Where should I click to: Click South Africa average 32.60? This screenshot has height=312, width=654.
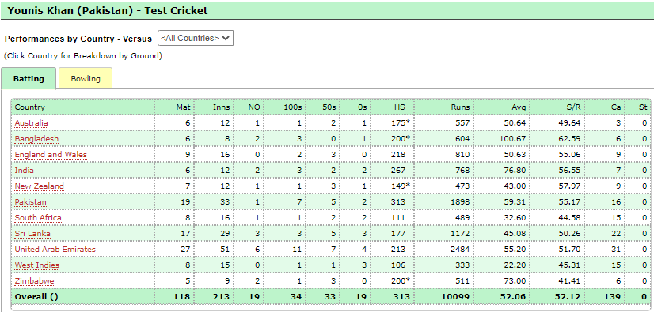click(x=515, y=218)
